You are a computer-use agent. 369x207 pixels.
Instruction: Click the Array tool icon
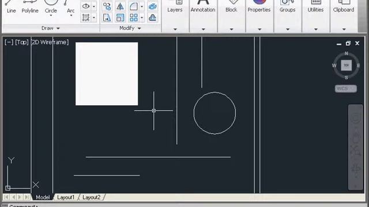pos(134,18)
